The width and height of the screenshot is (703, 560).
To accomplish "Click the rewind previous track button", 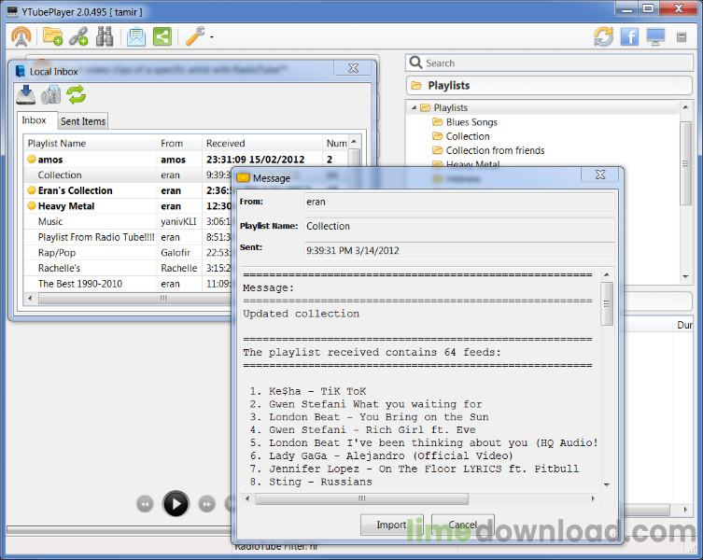I will (145, 504).
